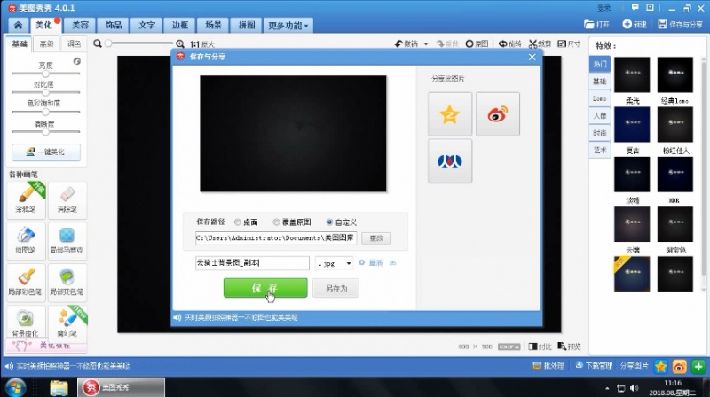Image resolution: width=710 pixels, height=397 pixels.
Task: Click the 批处理 batch process button
Action: pos(548,366)
